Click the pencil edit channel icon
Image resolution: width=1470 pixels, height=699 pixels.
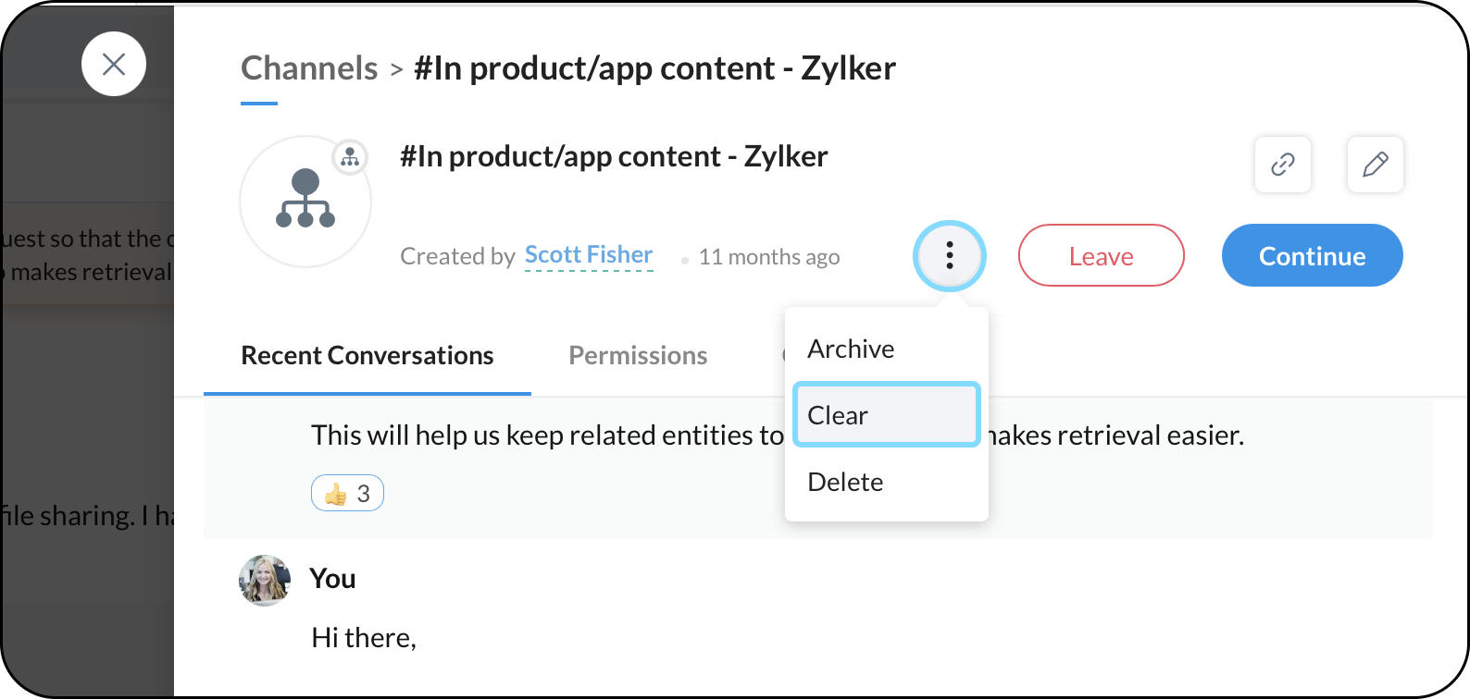1375,165
